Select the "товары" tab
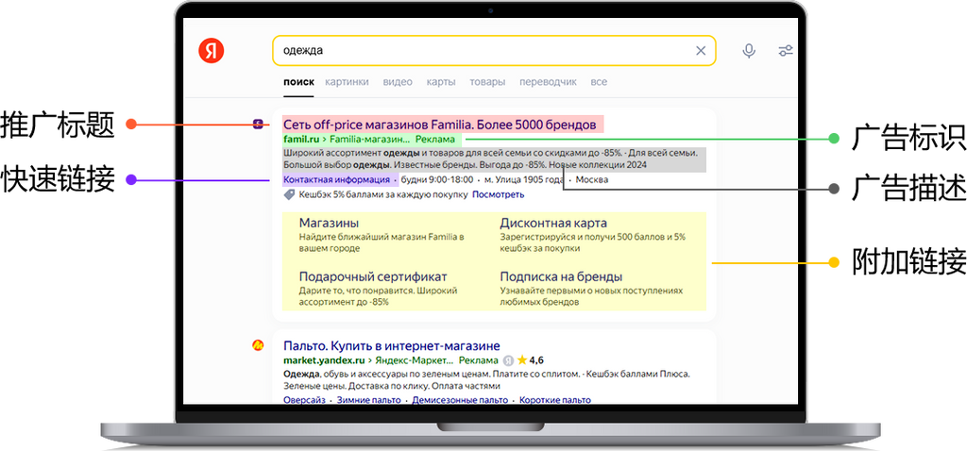Image resolution: width=967 pixels, height=451 pixels. click(487, 82)
